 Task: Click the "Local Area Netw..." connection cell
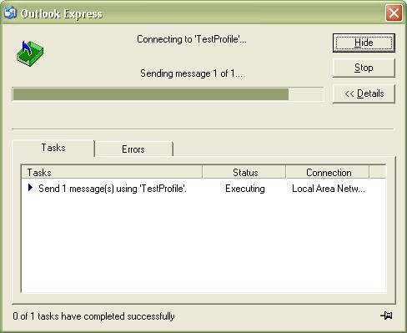click(x=329, y=189)
